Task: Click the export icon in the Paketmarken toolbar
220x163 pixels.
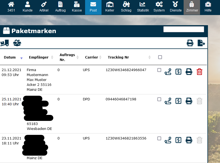Action: (x=201, y=43)
